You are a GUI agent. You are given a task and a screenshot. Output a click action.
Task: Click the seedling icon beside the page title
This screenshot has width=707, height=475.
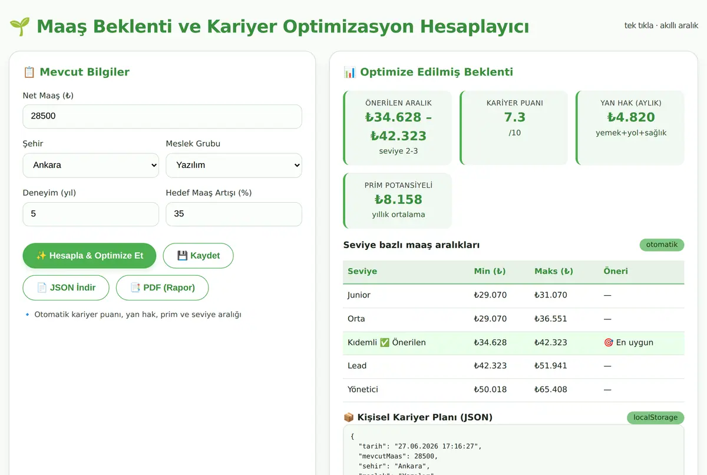[x=20, y=27]
